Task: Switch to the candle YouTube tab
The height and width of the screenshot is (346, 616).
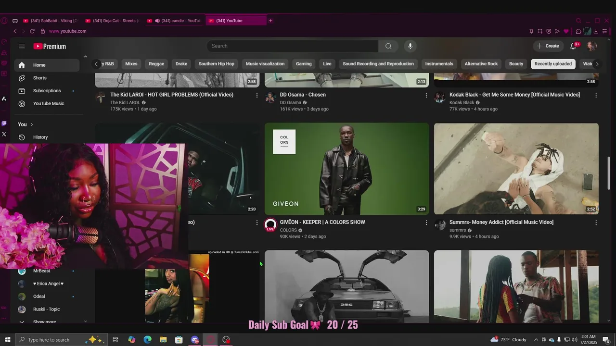Action: (x=174, y=21)
